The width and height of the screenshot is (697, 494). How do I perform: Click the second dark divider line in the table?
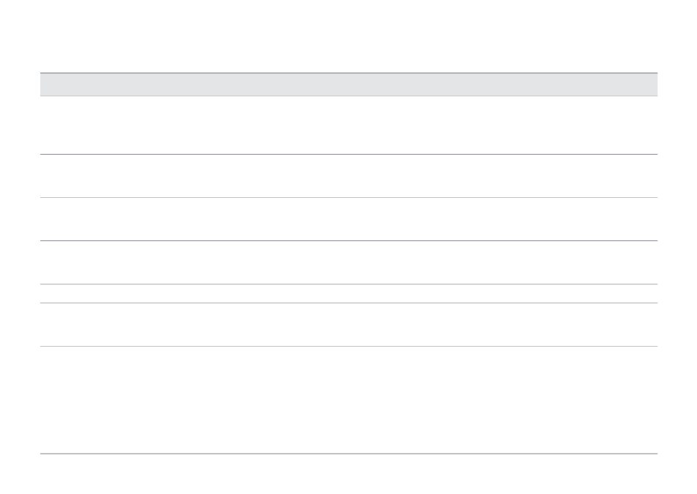[x=348, y=241]
